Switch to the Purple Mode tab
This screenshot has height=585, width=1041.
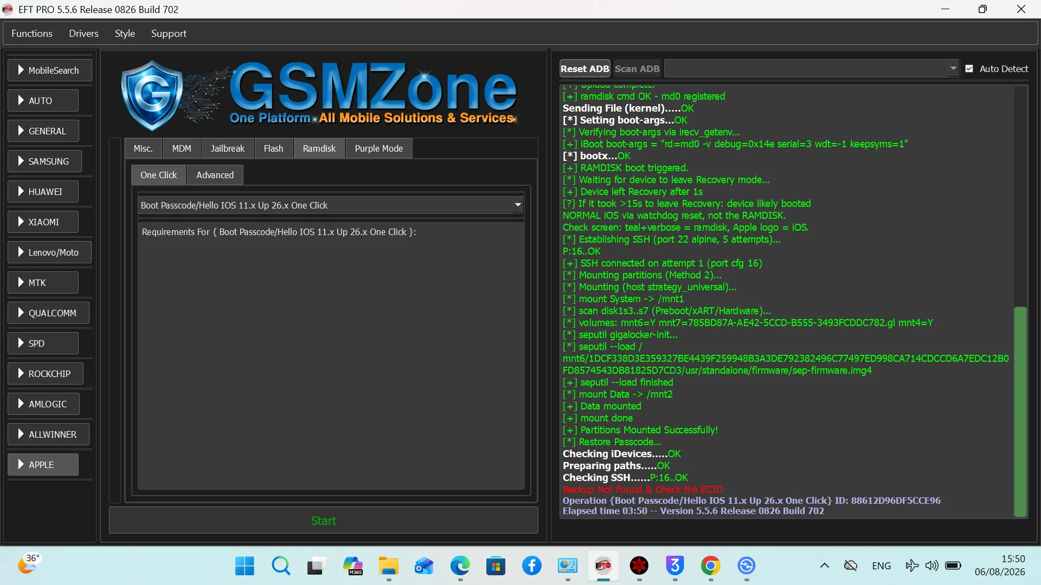379,148
